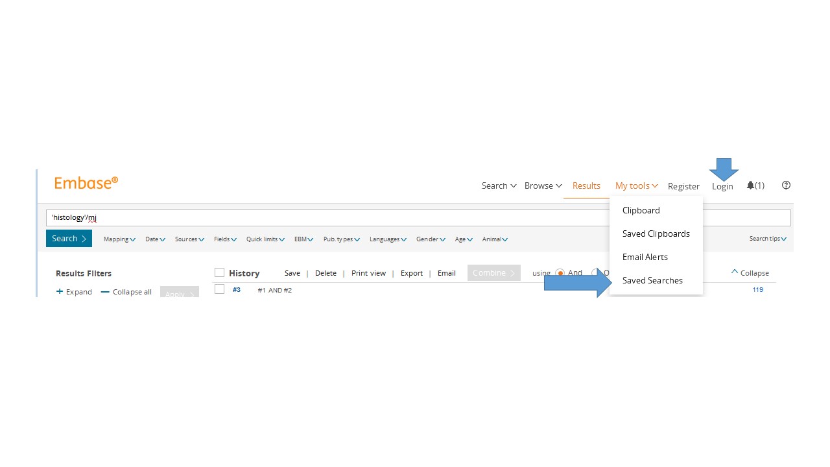Select Saved Searches from My tools menu
Screen dimensions: 830x467
(x=652, y=280)
